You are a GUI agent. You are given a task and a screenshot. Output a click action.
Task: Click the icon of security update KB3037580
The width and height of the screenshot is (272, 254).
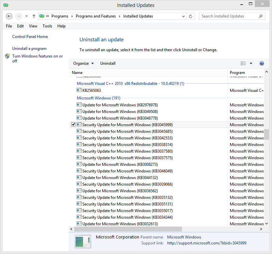coord(79,151)
